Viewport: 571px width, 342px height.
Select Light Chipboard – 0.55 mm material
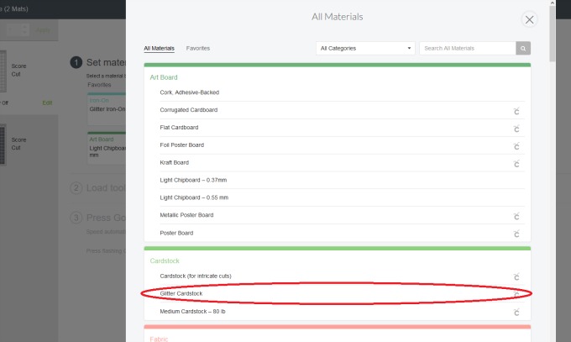click(342, 197)
